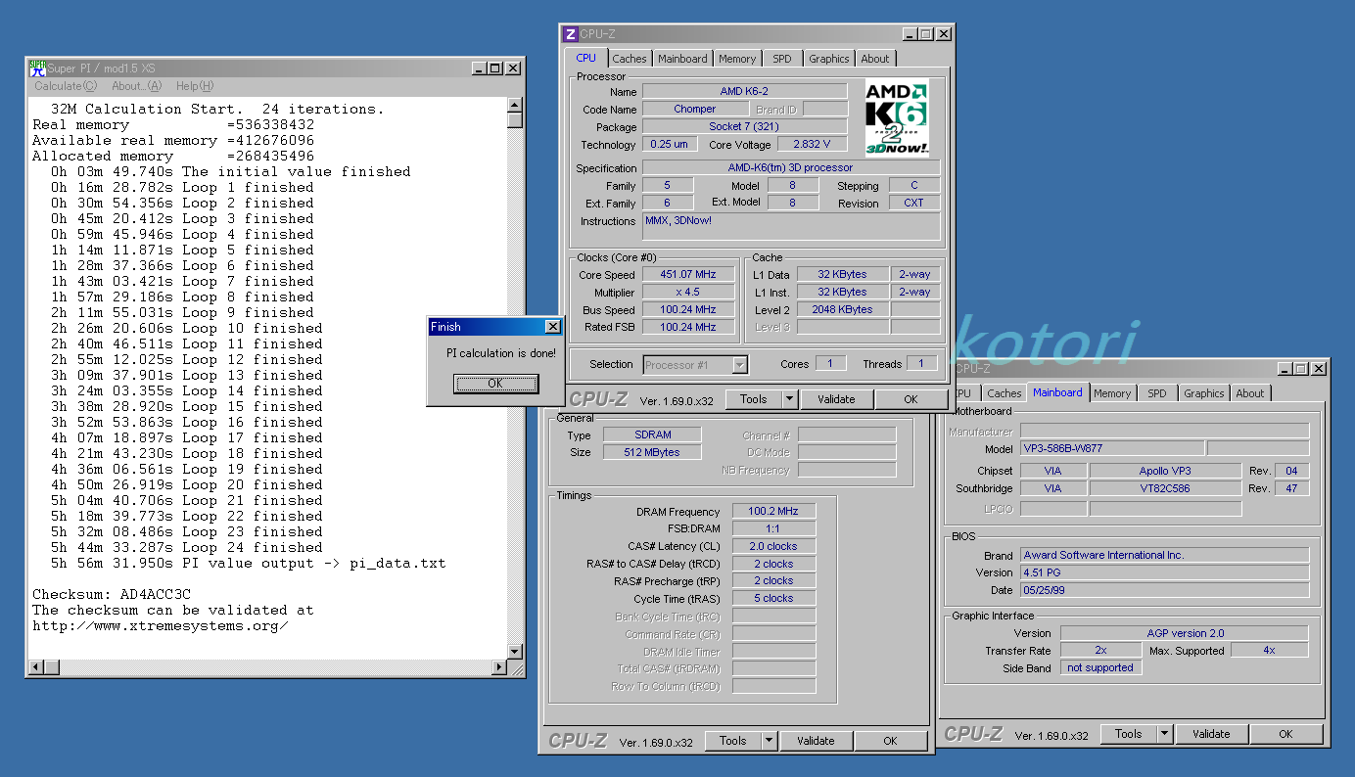The image size is (1355, 777).
Task: Click BIOS Brand Award Software International Inc.
Action: click(1164, 555)
